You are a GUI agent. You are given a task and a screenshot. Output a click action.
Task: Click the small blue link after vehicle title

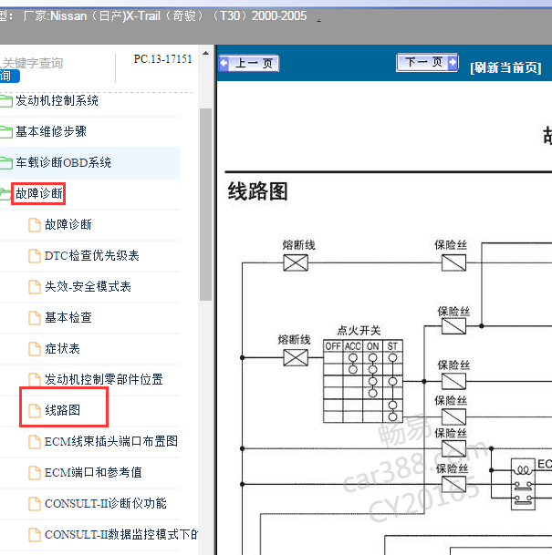[x=318, y=20]
